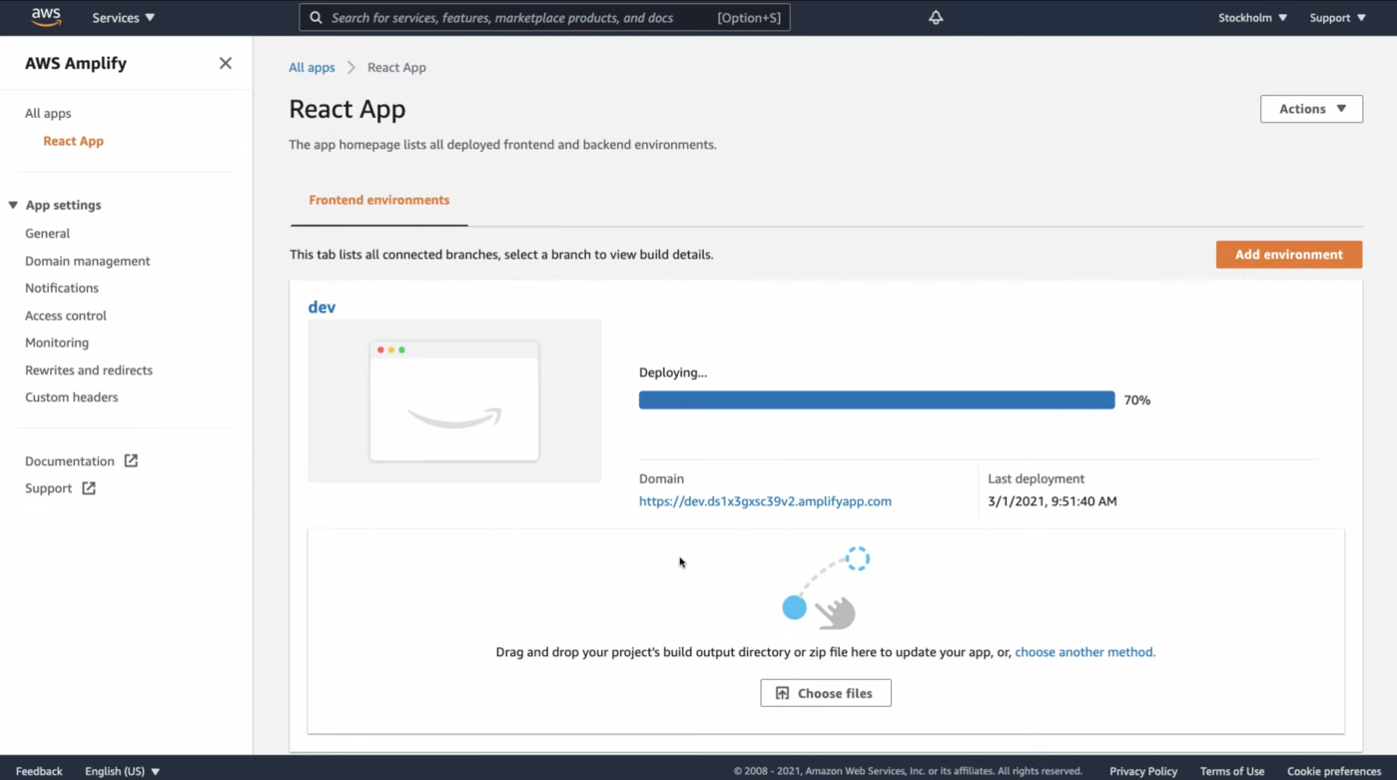The image size is (1397, 780).
Task: Click the Add environment button
Action: click(1288, 255)
